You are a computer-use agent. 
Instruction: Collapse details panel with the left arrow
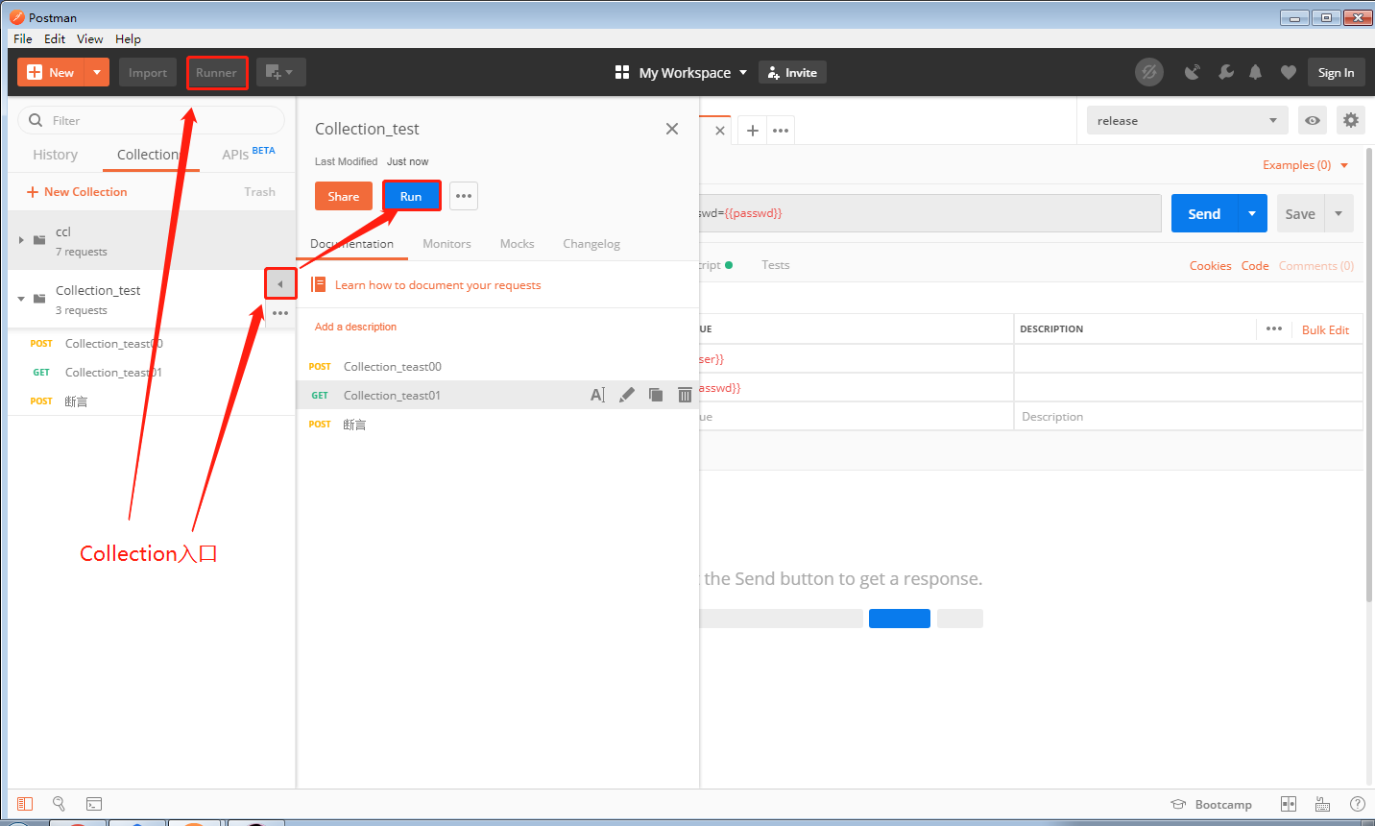tap(280, 284)
